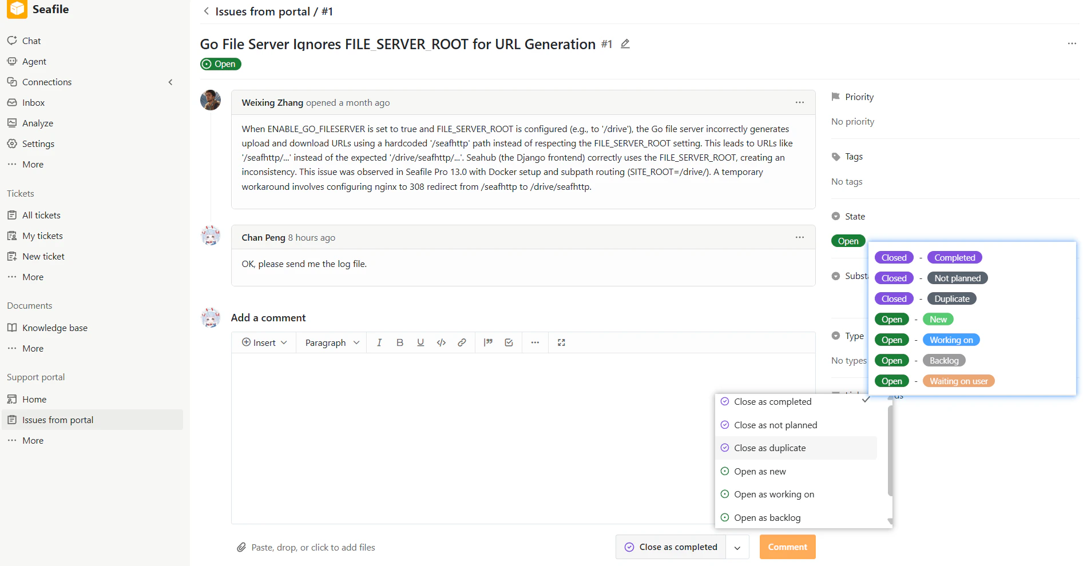Select Issues from portal in sidebar

pos(93,420)
